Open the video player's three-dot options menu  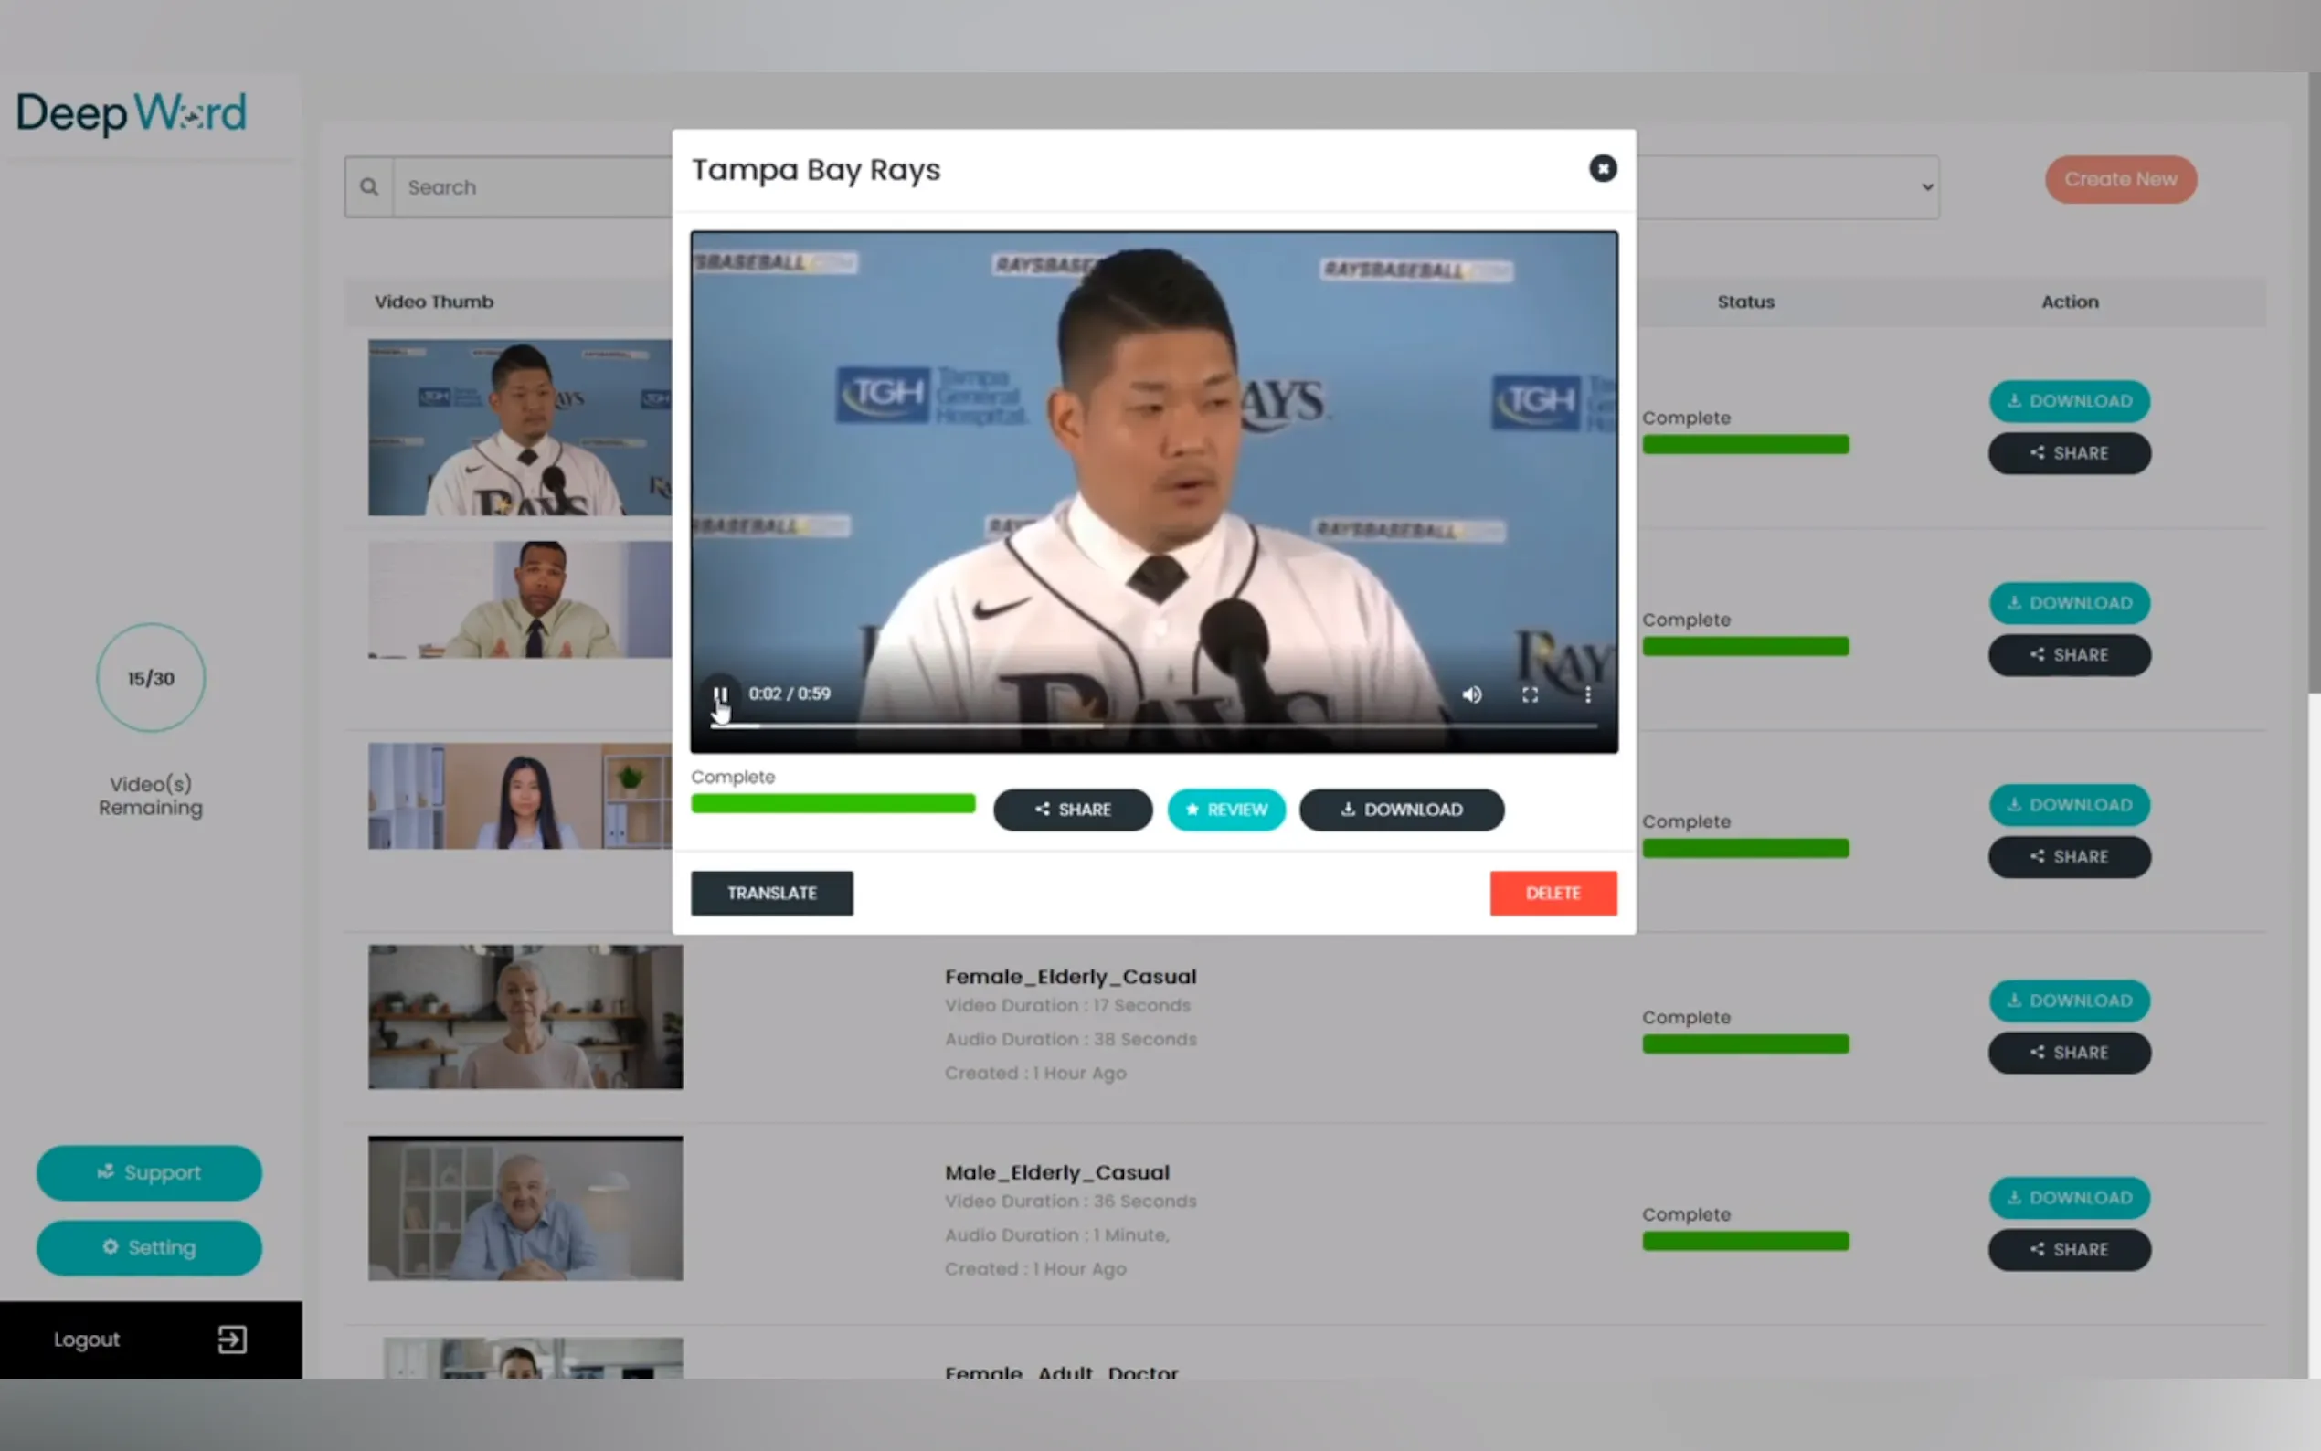pos(1587,694)
